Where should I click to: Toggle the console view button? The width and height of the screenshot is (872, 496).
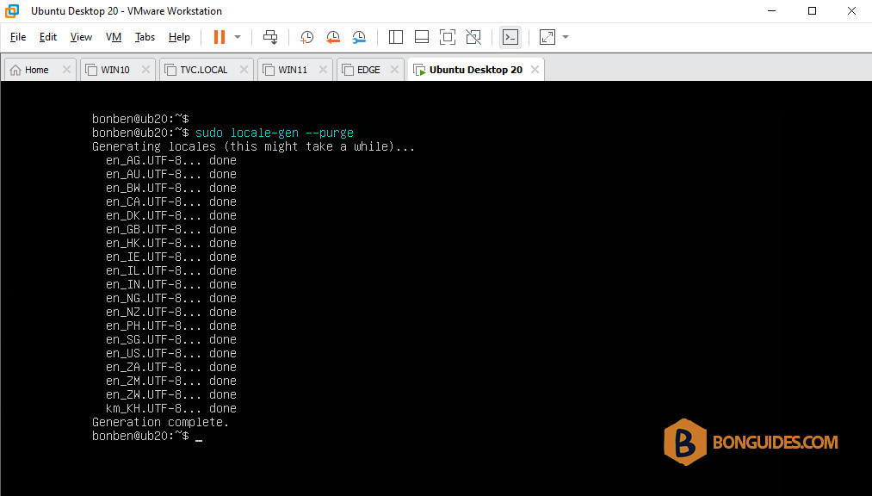tap(510, 37)
